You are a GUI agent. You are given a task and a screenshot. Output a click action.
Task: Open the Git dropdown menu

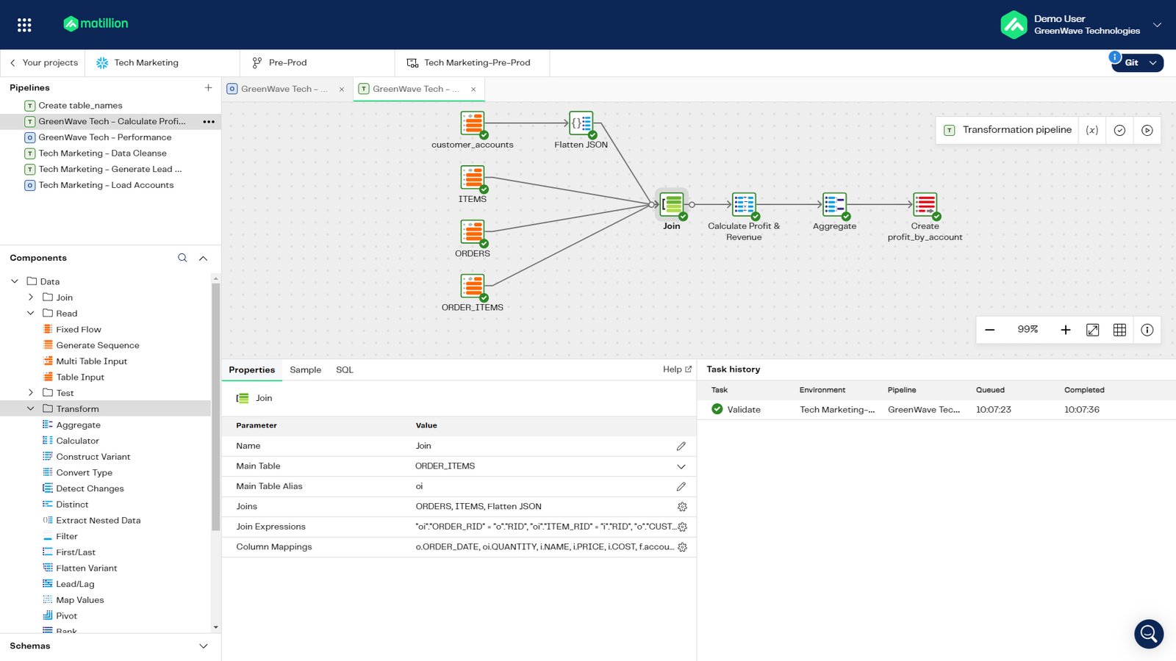(x=1138, y=62)
